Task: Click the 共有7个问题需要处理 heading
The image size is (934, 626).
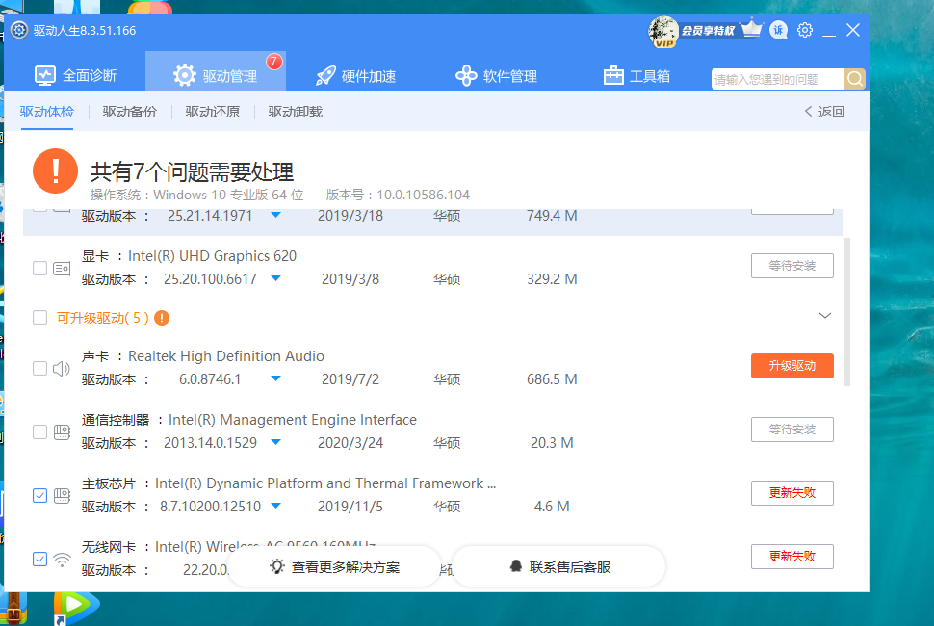Action: point(192,172)
